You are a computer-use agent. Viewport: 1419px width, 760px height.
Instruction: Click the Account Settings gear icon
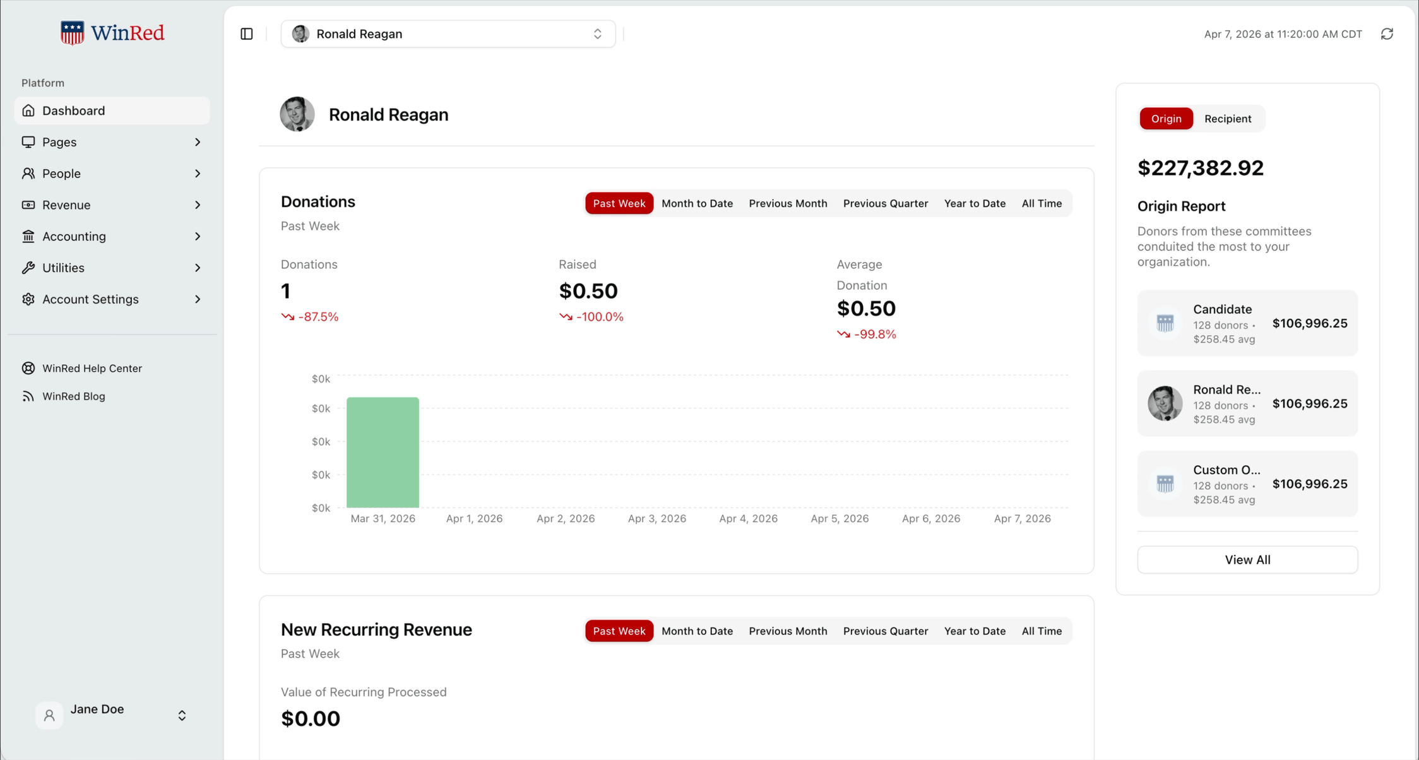pos(28,299)
